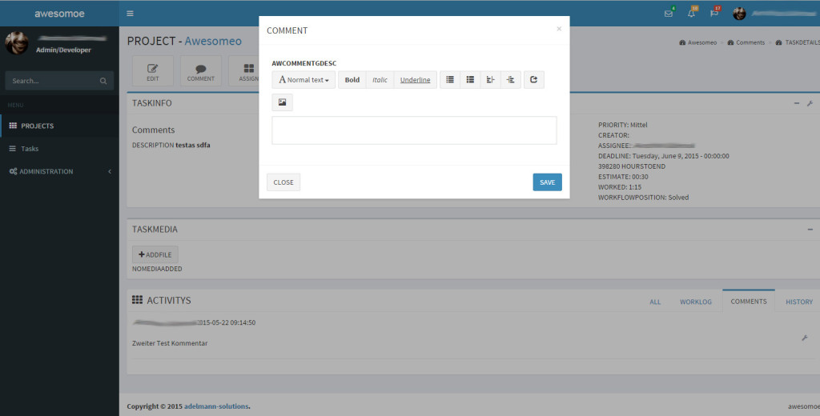
Task: Close the COMMENT dialog with the X
Action: [559, 29]
